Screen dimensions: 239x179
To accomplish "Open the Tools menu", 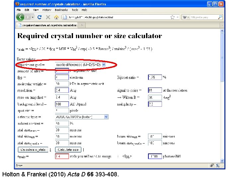I will [75, 10].
